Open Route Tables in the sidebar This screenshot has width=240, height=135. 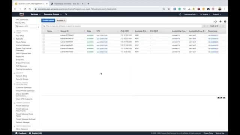tap(21, 42)
